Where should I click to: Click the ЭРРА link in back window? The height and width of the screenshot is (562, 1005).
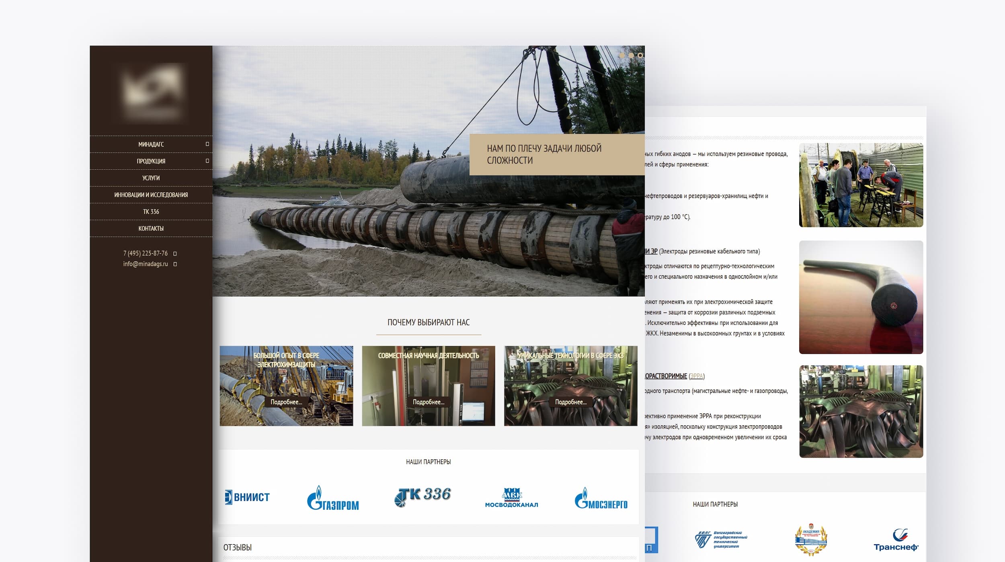point(697,376)
